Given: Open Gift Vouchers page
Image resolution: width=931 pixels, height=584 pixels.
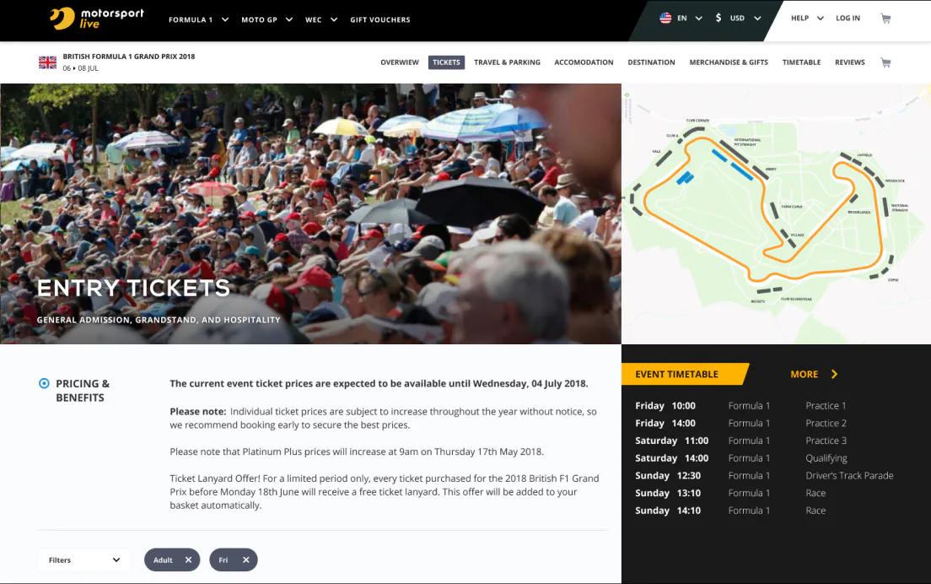Looking at the screenshot, I should point(380,19).
